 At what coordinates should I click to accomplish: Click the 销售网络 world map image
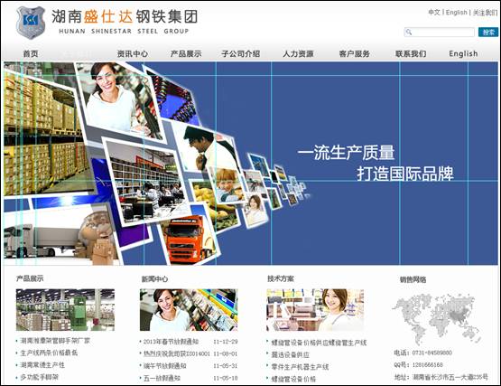tap(437, 318)
